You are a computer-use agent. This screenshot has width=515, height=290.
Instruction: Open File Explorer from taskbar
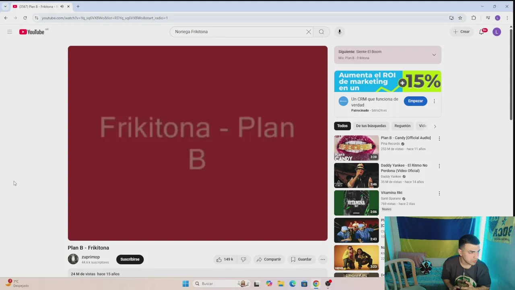coord(281,284)
